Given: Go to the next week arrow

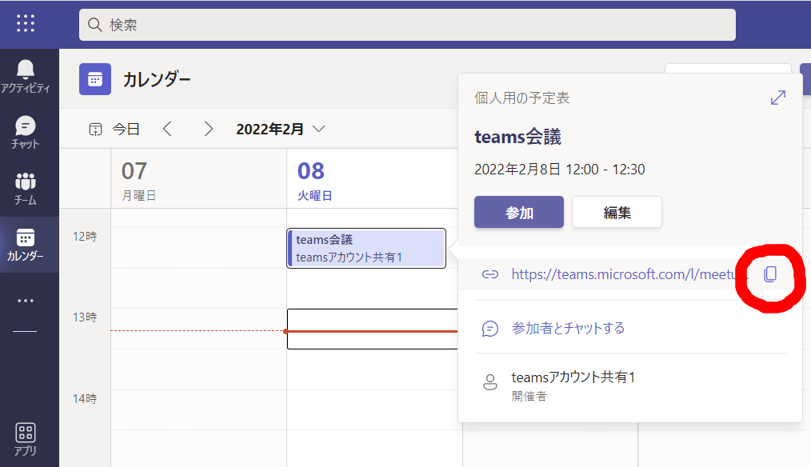Looking at the screenshot, I should pyautogui.click(x=208, y=129).
